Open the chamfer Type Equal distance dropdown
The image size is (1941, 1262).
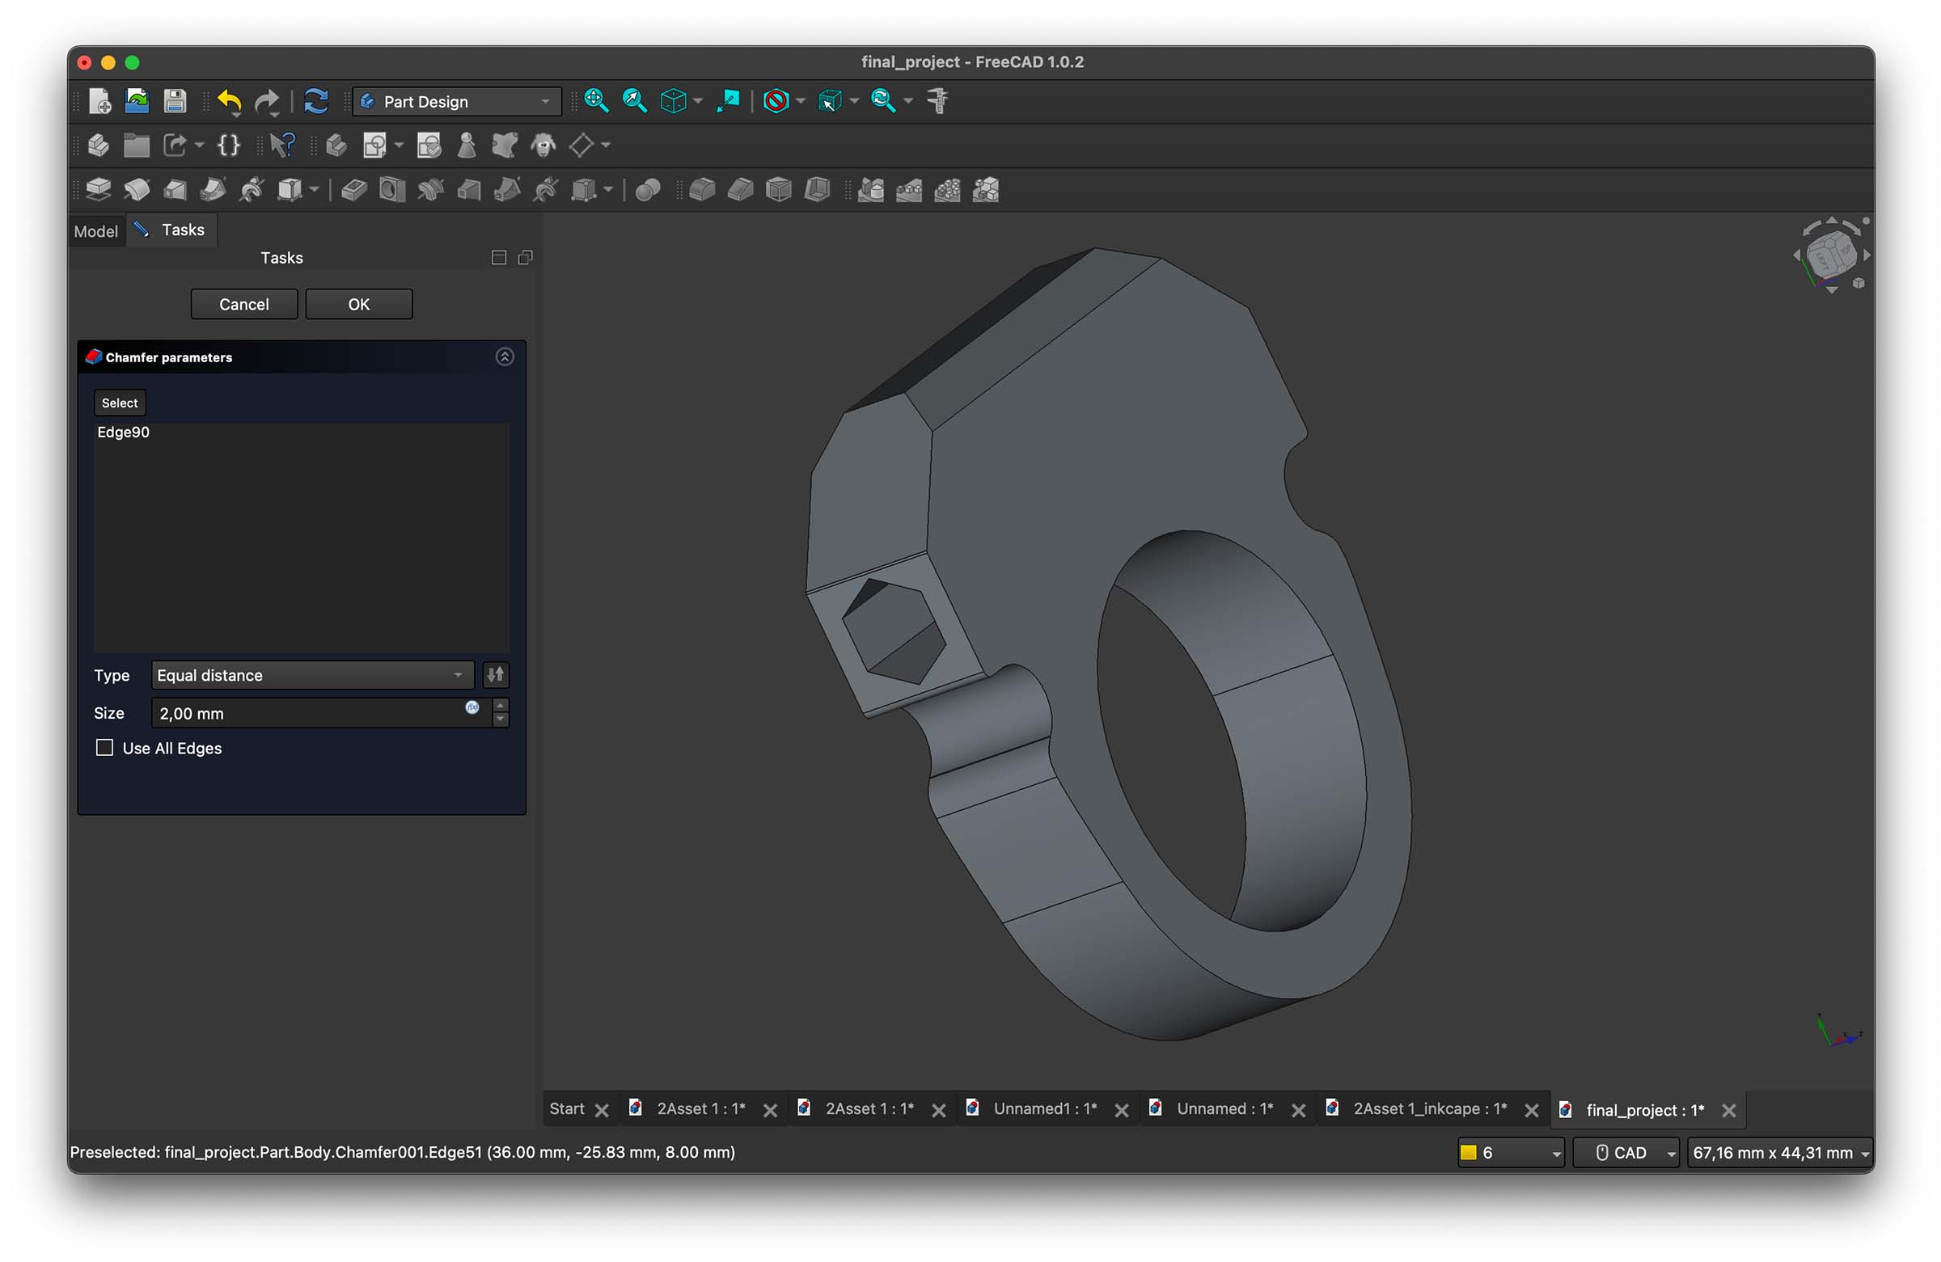tap(311, 675)
